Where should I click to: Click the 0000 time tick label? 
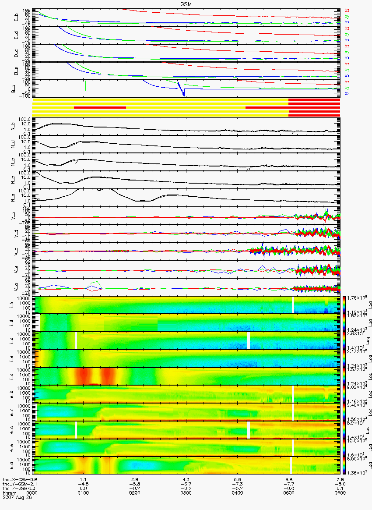32,493
